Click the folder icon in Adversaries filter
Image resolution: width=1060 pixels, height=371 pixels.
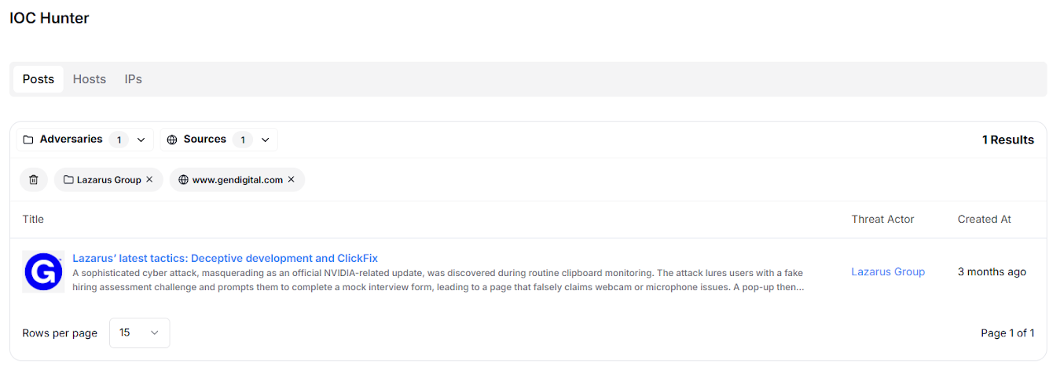pos(28,140)
